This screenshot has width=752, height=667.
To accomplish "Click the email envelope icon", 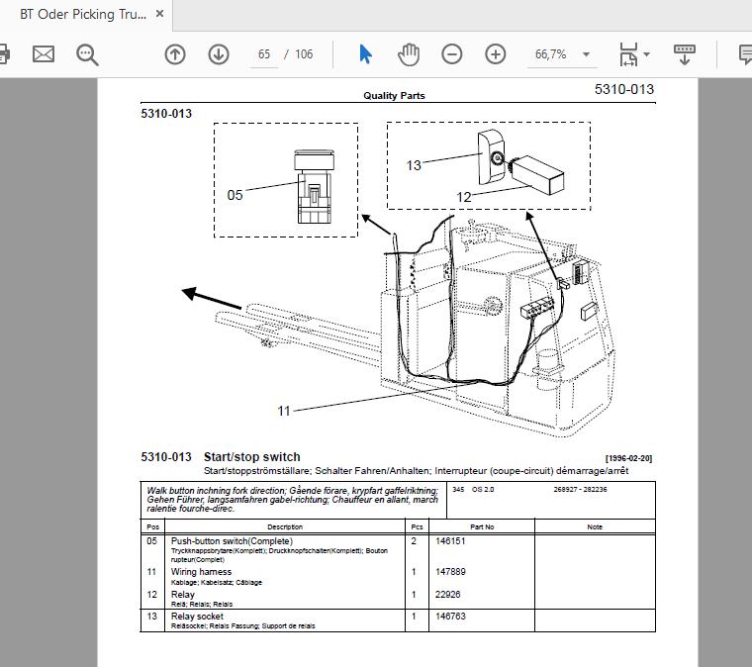I will (x=44, y=54).
